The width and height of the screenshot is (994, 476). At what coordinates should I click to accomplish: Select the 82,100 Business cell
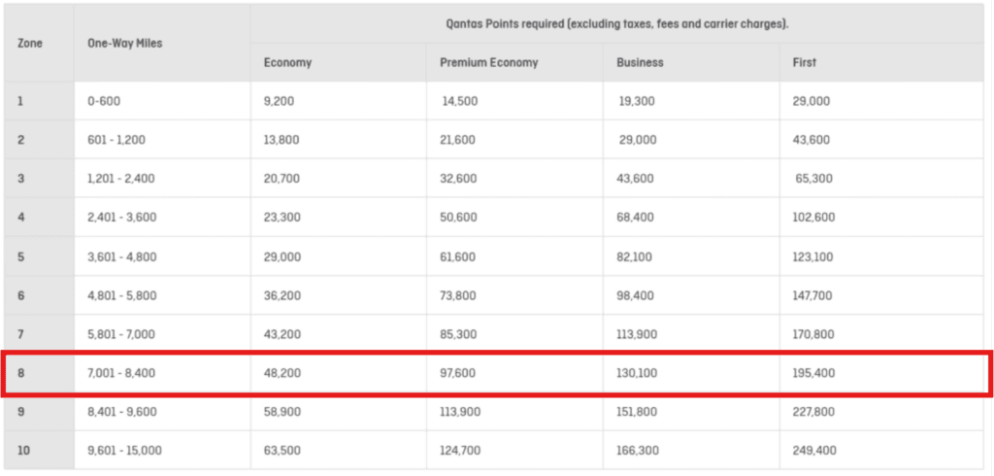691,256
